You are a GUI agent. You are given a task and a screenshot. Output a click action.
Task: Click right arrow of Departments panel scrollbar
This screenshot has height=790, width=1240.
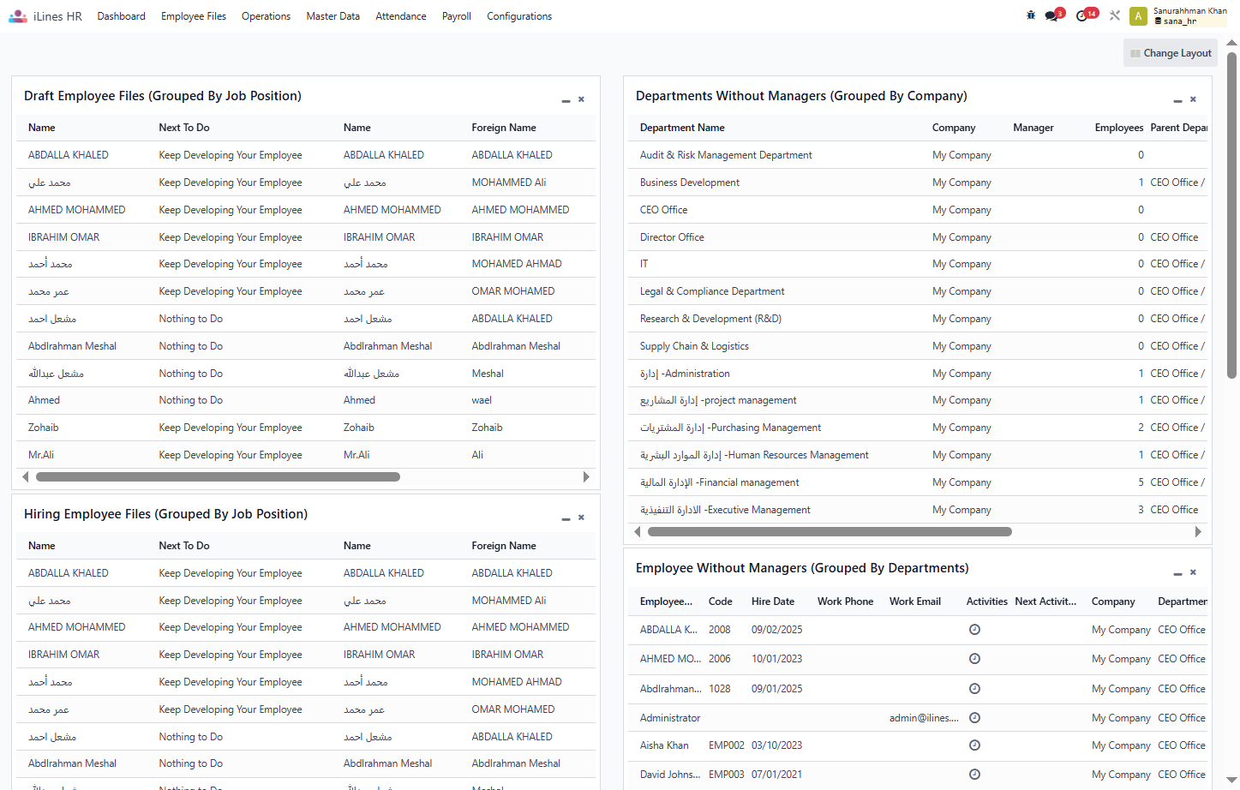(1198, 532)
